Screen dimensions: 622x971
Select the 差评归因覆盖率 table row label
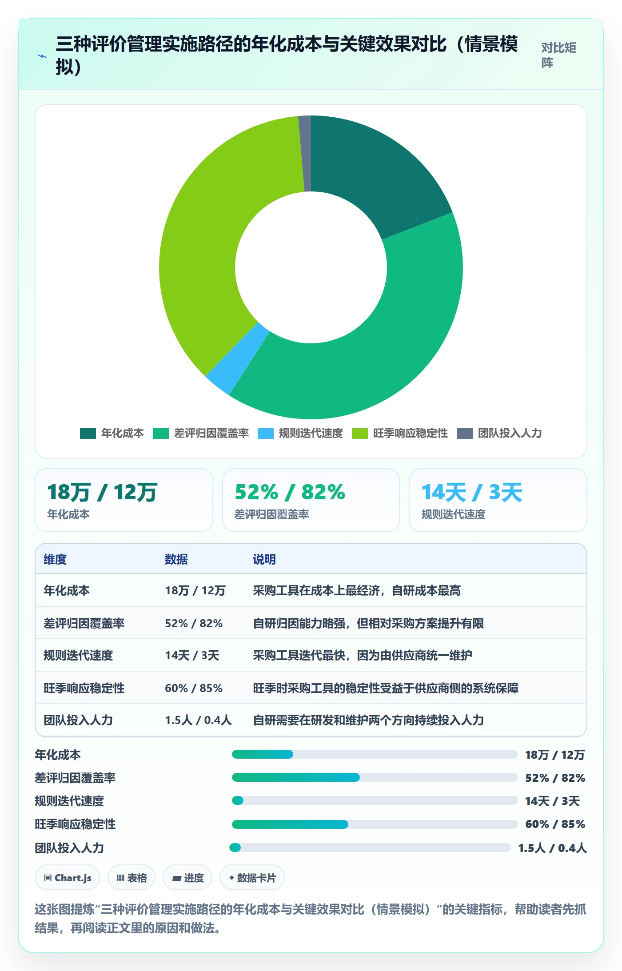point(84,623)
